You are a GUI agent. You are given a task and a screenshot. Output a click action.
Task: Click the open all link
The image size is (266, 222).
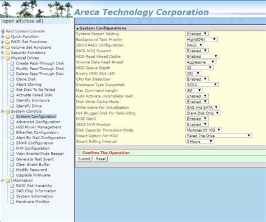coord(11,21)
